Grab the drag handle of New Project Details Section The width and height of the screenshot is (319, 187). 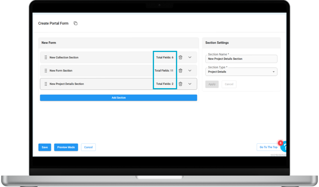click(x=46, y=84)
